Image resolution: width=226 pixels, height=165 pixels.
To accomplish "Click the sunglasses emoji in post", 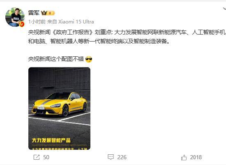I will pos(89,59).
